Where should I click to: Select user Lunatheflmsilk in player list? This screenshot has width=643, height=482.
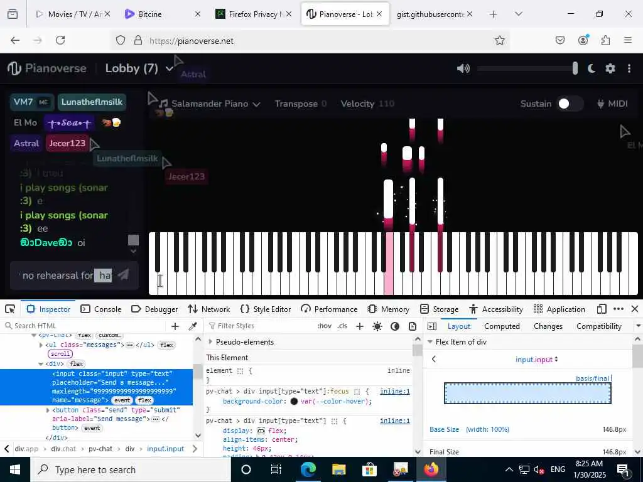point(92,102)
